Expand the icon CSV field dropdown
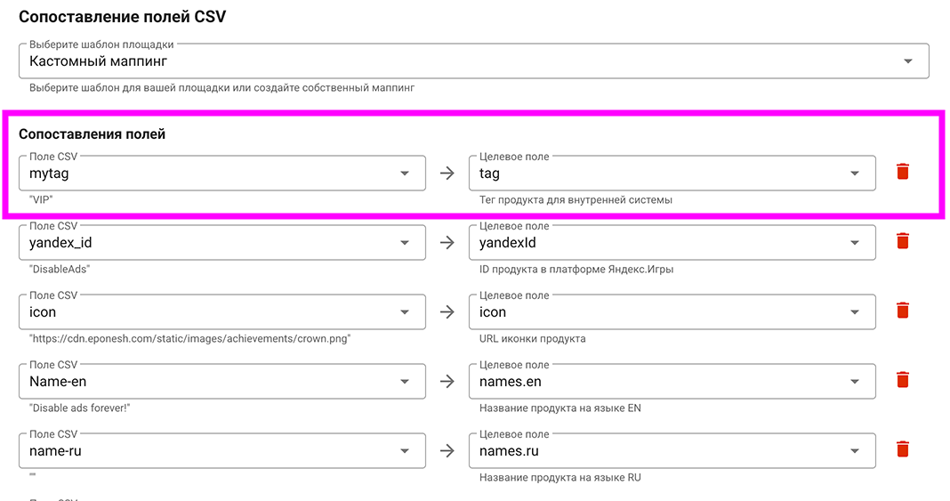Screen dimensions: 950x501 click(405, 312)
